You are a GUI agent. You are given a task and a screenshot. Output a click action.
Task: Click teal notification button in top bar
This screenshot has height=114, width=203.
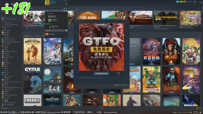click(x=177, y=2)
